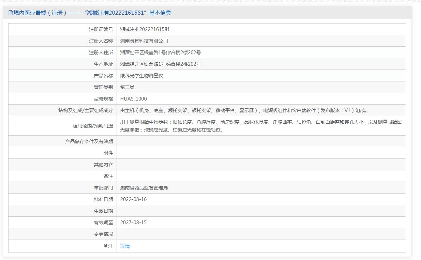Screen dimensions: 421x260
Task: Click the address value in the 生产地址 row
Action: 160,64
